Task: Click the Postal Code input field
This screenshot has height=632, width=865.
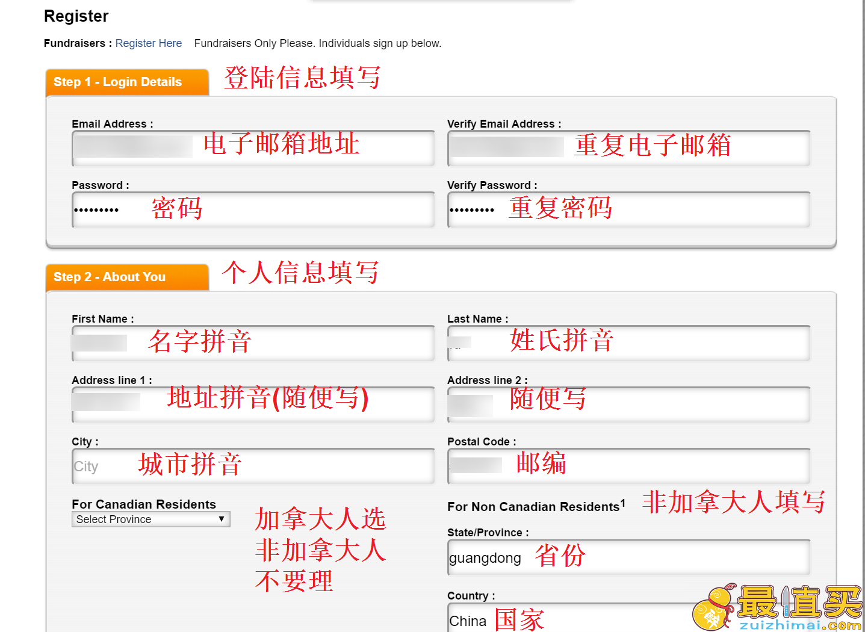Action: 628,466
